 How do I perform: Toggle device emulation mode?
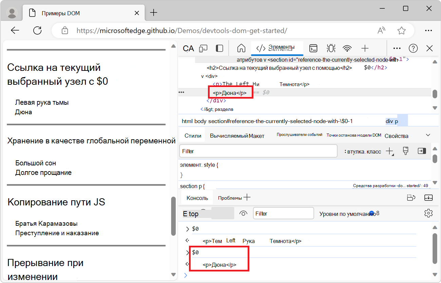(x=203, y=48)
